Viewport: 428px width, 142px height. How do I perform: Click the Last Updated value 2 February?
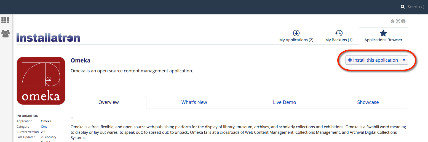click(x=49, y=137)
